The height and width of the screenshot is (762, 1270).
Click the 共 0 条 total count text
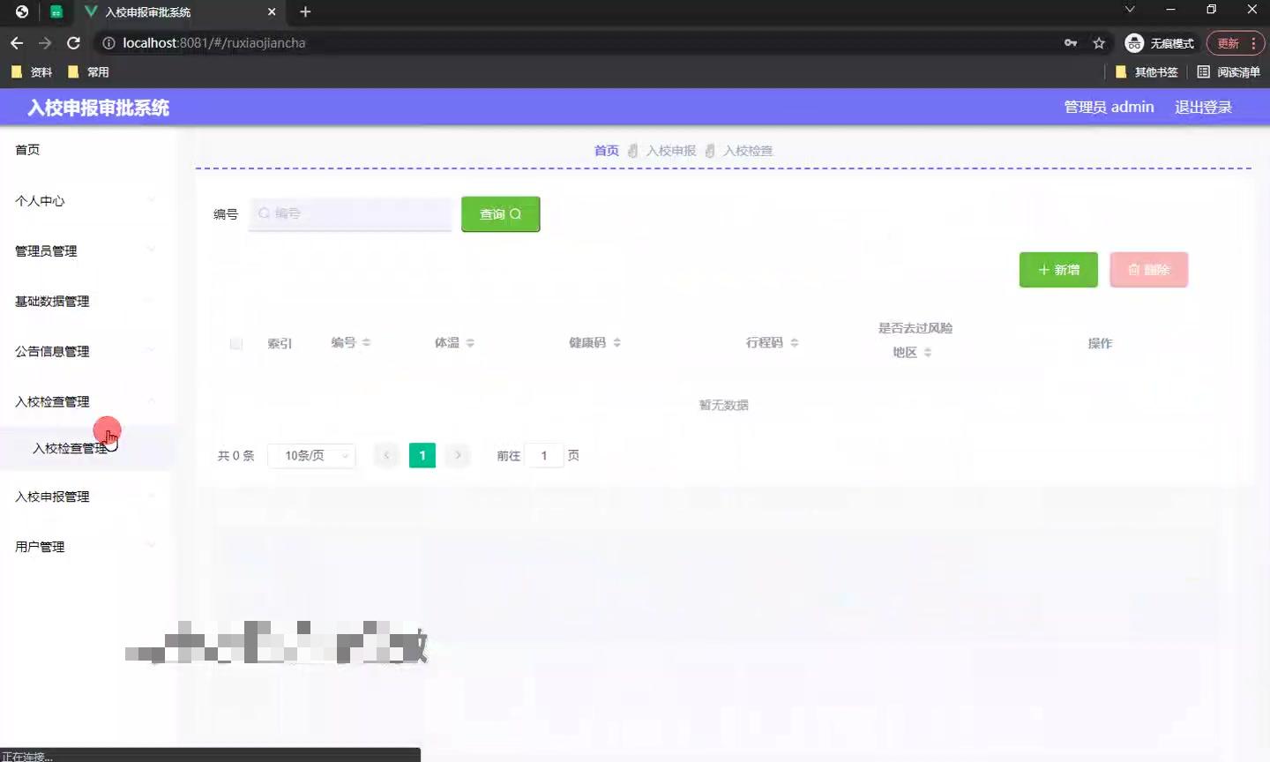[x=235, y=456]
